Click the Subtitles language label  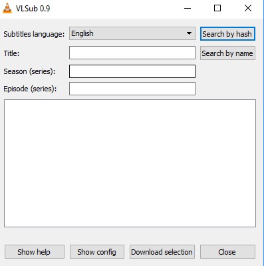coord(34,34)
